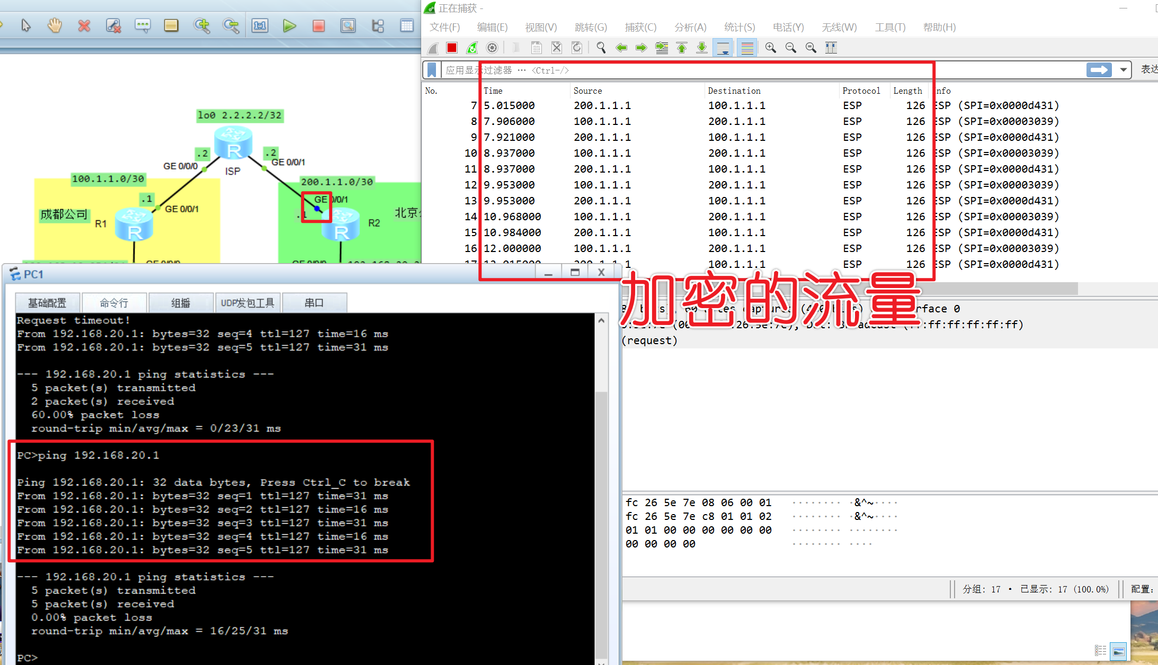Toggle auto-scroll during live capture

tap(723, 48)
